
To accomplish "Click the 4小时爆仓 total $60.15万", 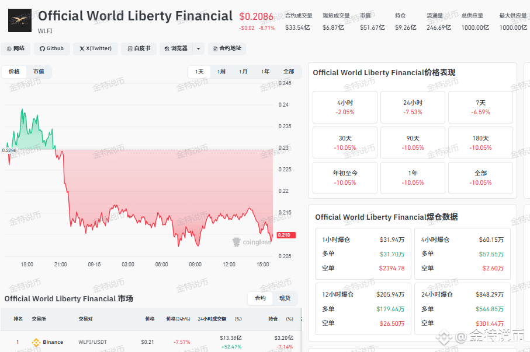I will tap(491, 240).
